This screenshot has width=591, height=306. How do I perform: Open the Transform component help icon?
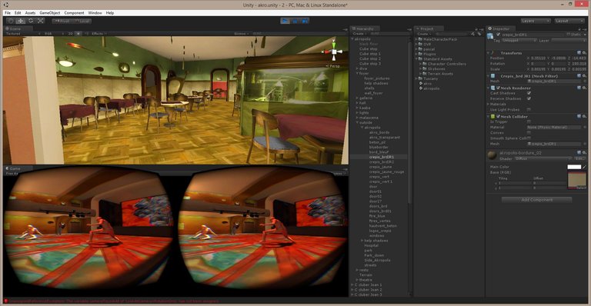point(579,53)
